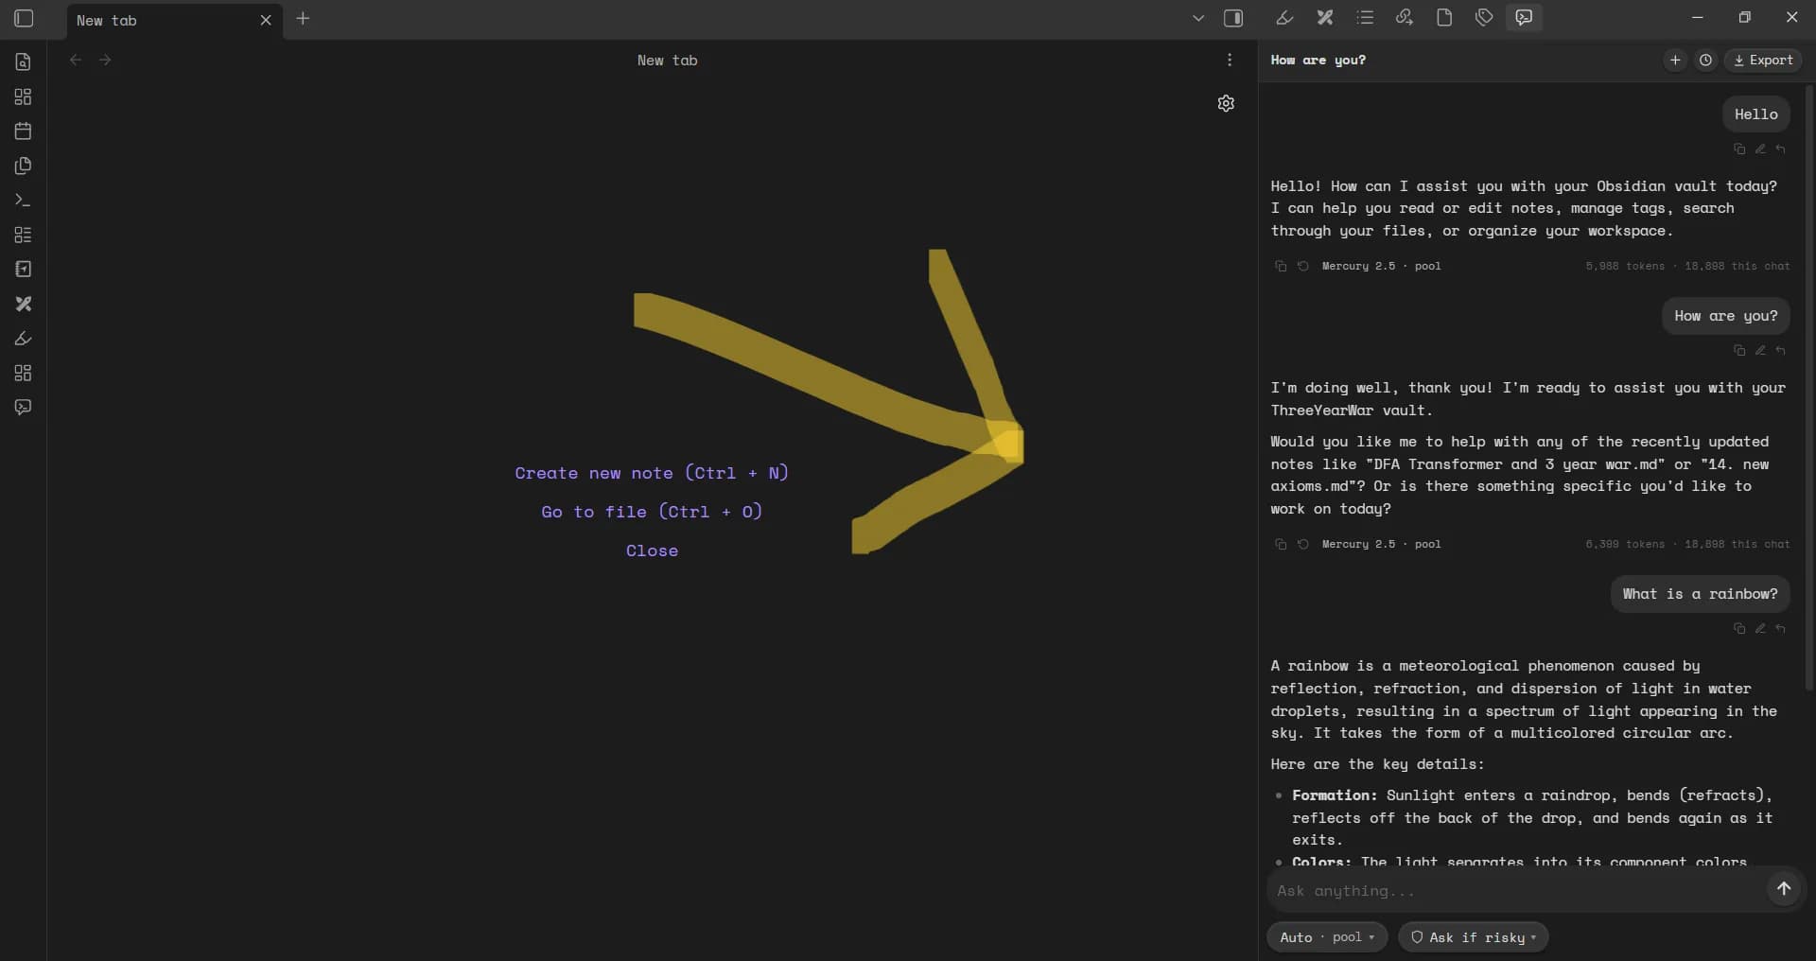Open the calendar icon in left ribbon
The width and height of the screenshot is (1816, 961).
coord(23,131)
